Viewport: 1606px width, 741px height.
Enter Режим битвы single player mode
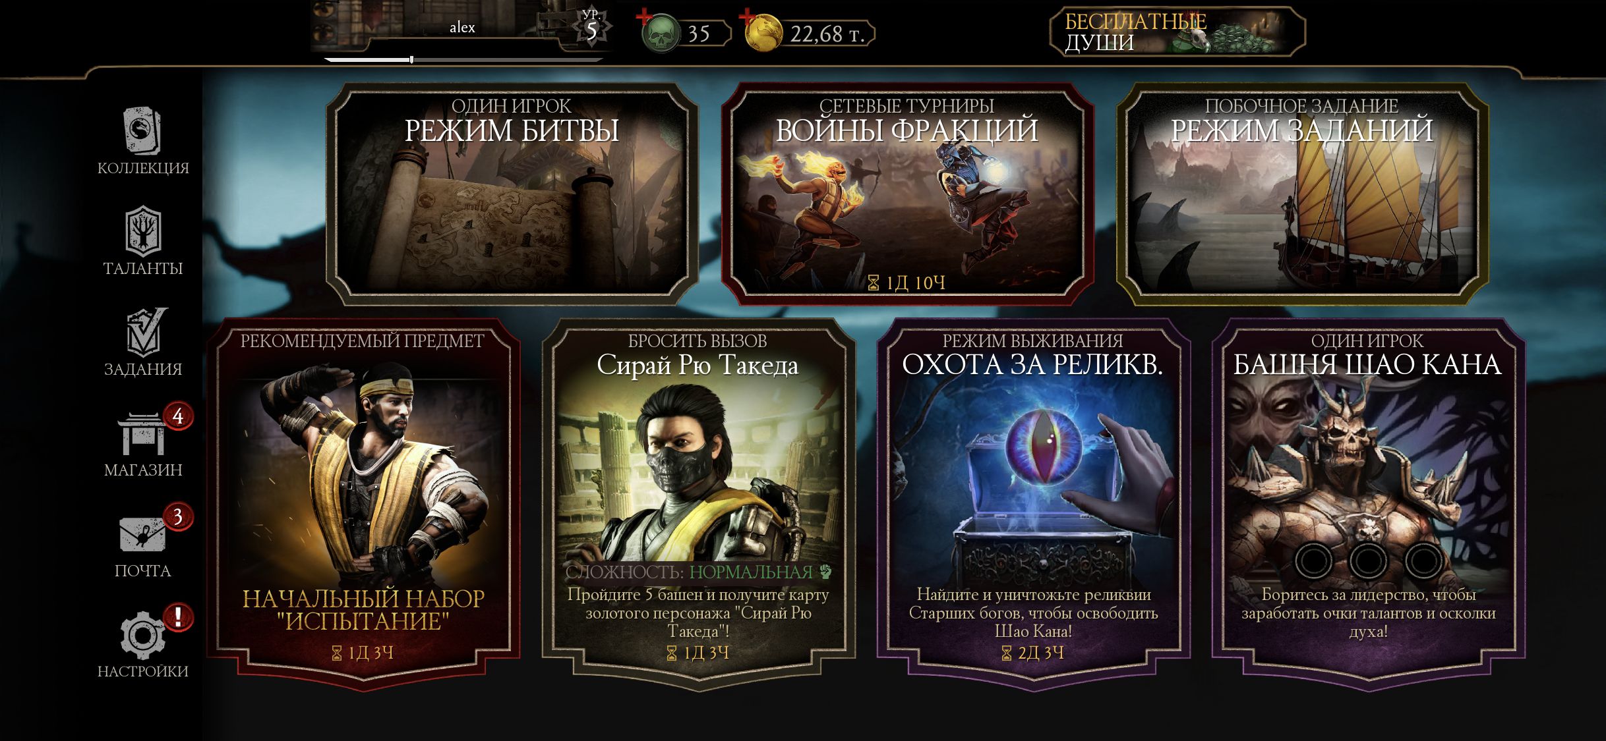[x=512, y=194]
